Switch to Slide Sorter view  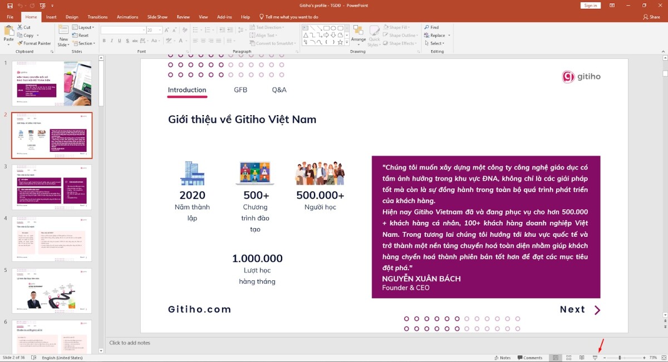(569, 358)
